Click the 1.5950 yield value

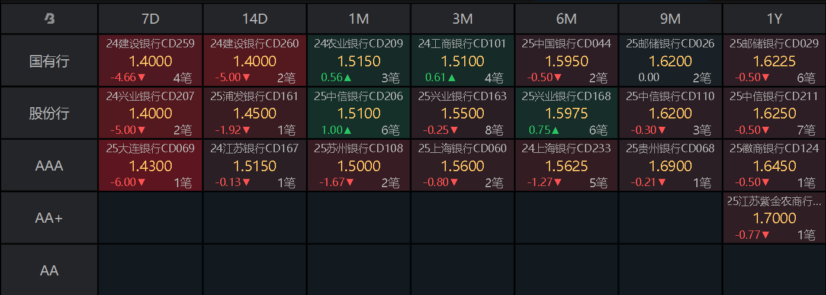567,61
